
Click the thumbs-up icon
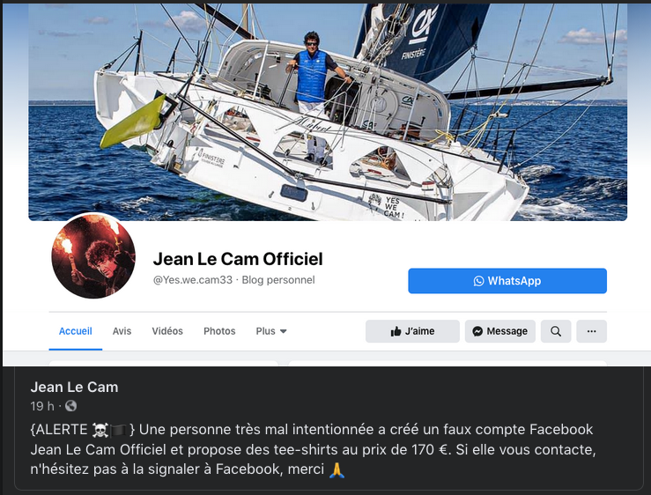coord(396,331)
